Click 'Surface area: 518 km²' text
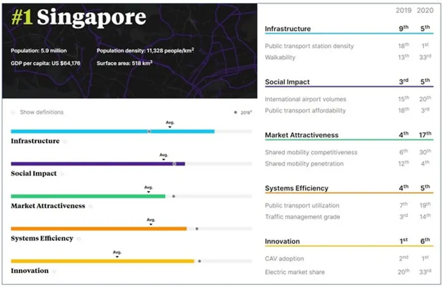The image size is (442, 287). click(125, 63)
